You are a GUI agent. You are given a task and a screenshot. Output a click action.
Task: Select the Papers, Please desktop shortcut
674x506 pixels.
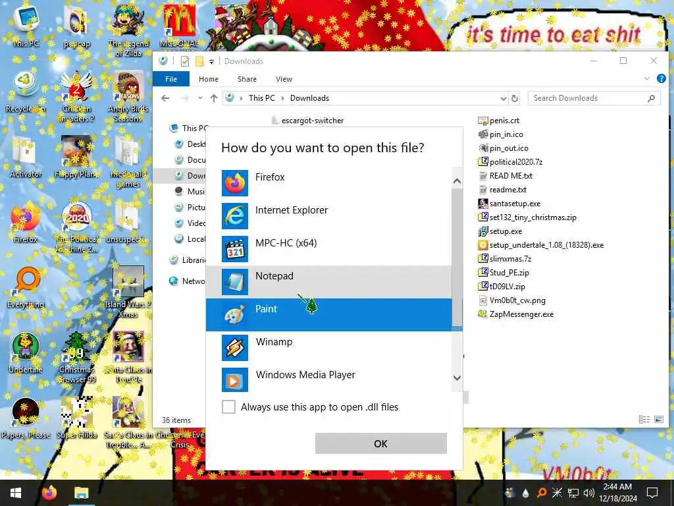tap(26, 417)
